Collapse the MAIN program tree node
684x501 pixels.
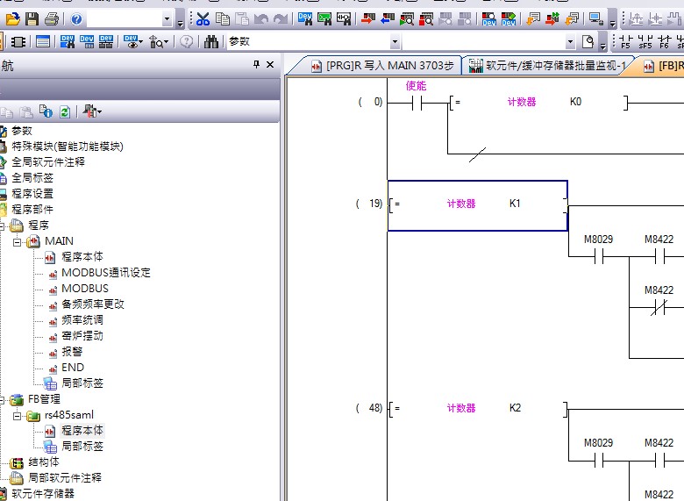[16, 241]
